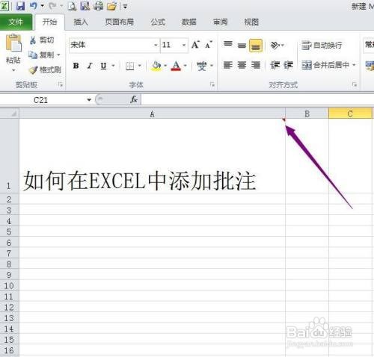Switch to the 数据 (Data) tab

189,22
